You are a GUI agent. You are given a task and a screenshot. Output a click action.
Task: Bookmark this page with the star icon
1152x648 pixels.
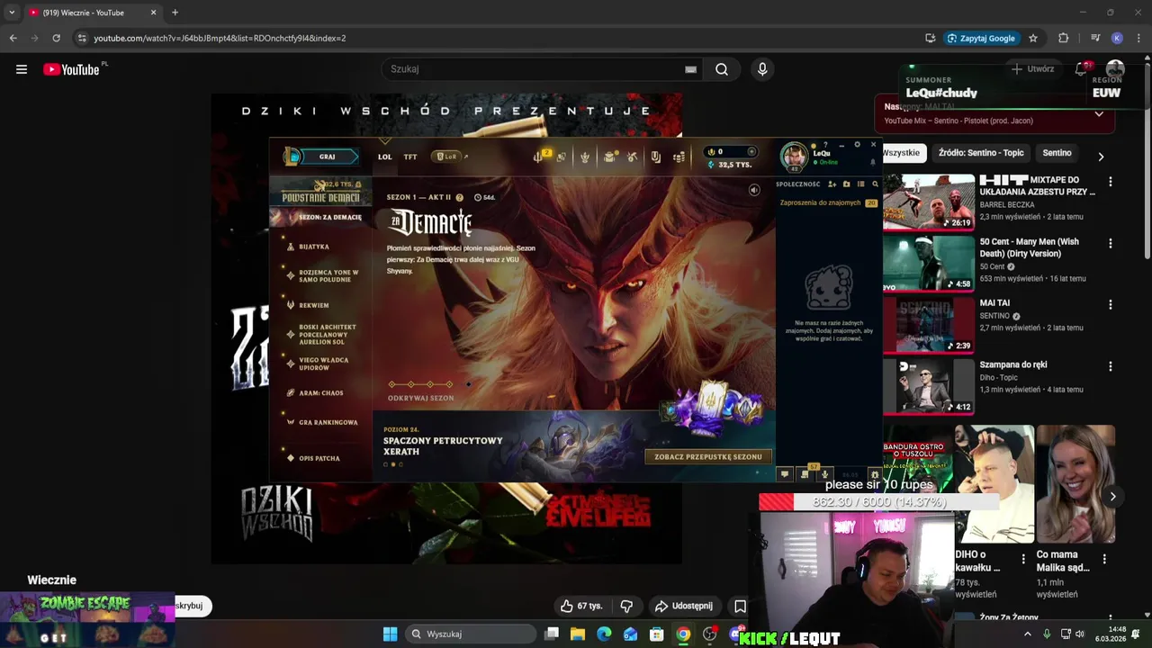tap(1033, 38)
